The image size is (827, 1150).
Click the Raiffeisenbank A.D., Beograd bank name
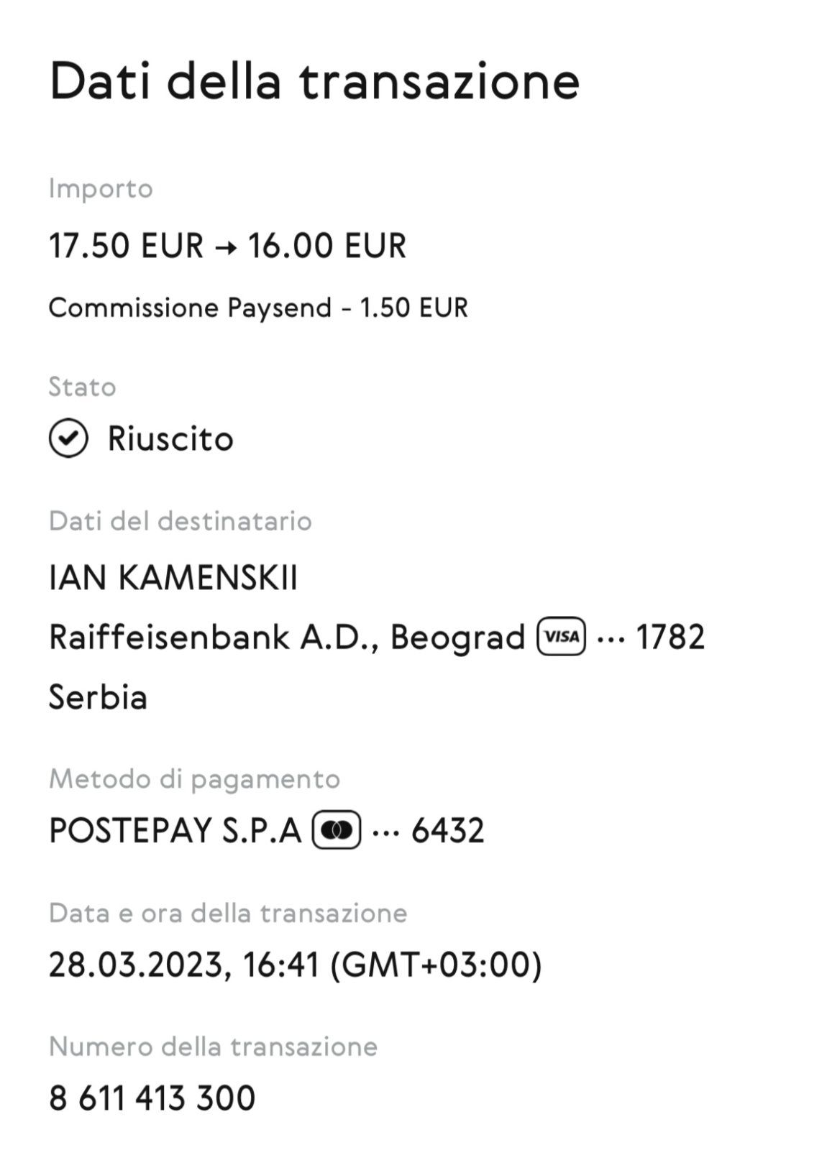coord(286,638)
